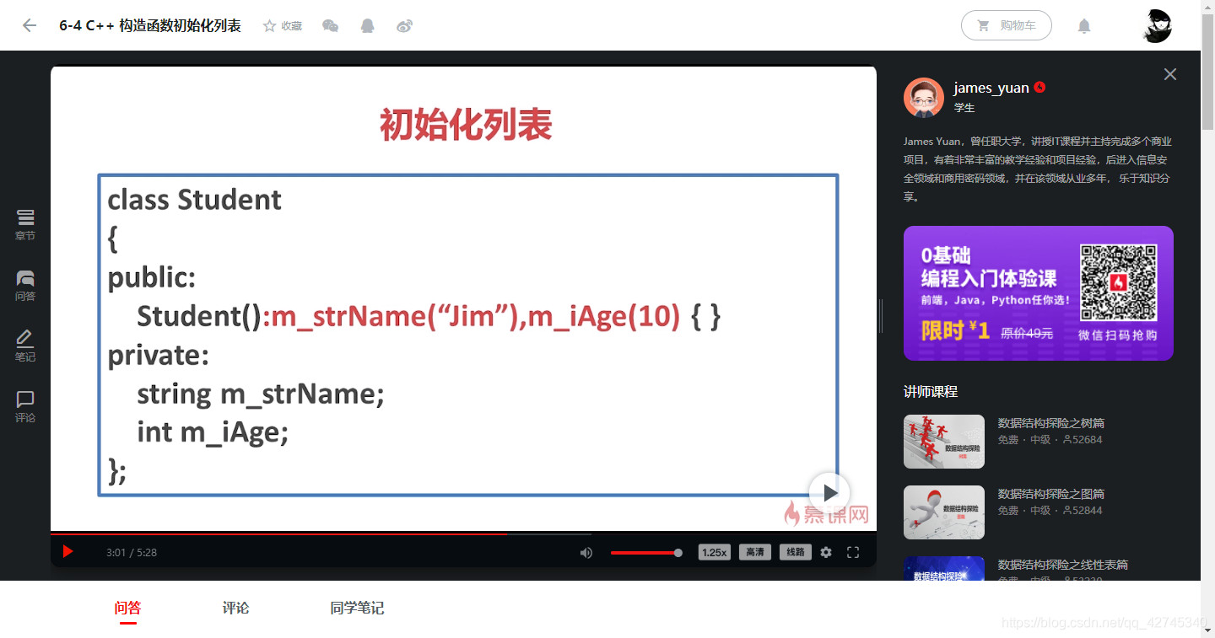
Task: Switch to the 问答 tab
Action: (127, 608)
